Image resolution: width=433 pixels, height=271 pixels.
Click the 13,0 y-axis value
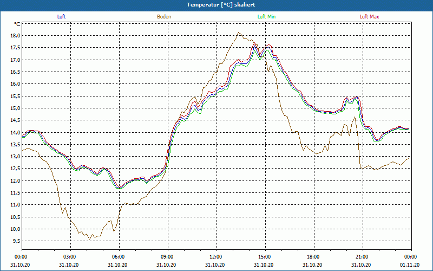[x=16, y=156]
